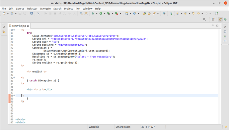Click the Outline view icon in right trim
229x130 pixels.
225,32
